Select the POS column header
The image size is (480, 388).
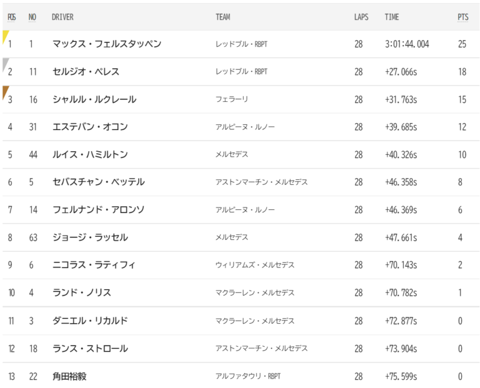[11, 17]
